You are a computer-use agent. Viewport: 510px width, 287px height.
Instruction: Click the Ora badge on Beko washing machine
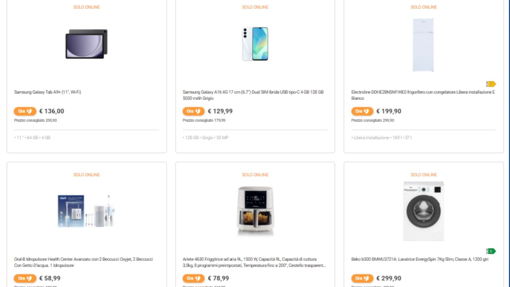[x=362, y=278]
